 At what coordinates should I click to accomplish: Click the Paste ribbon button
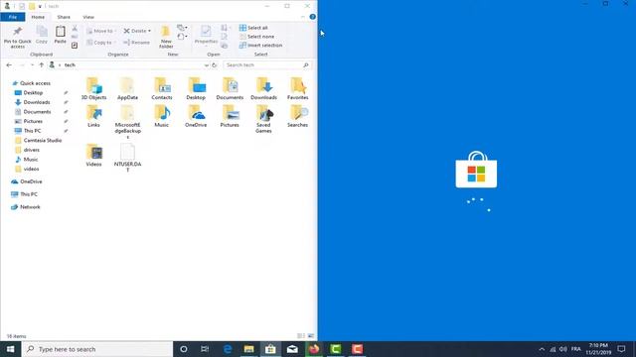60,35
